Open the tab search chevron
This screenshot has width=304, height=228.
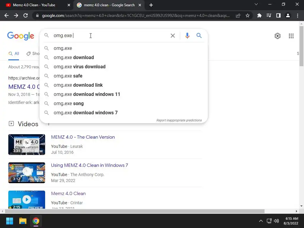tap(256, 4)
